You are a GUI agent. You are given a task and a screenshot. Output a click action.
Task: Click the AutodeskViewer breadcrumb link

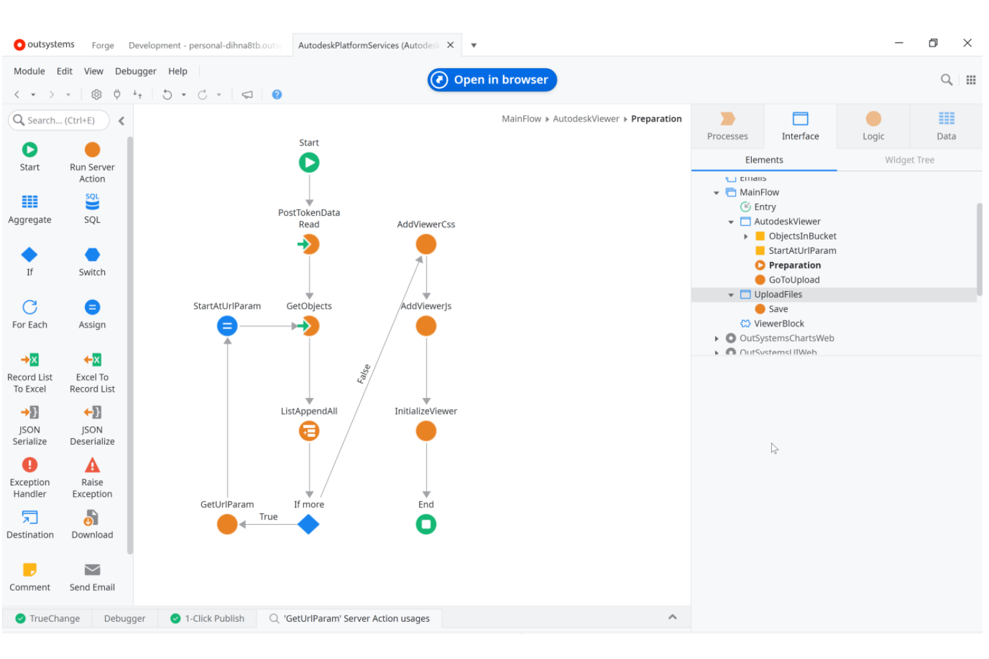click(586, 119)
